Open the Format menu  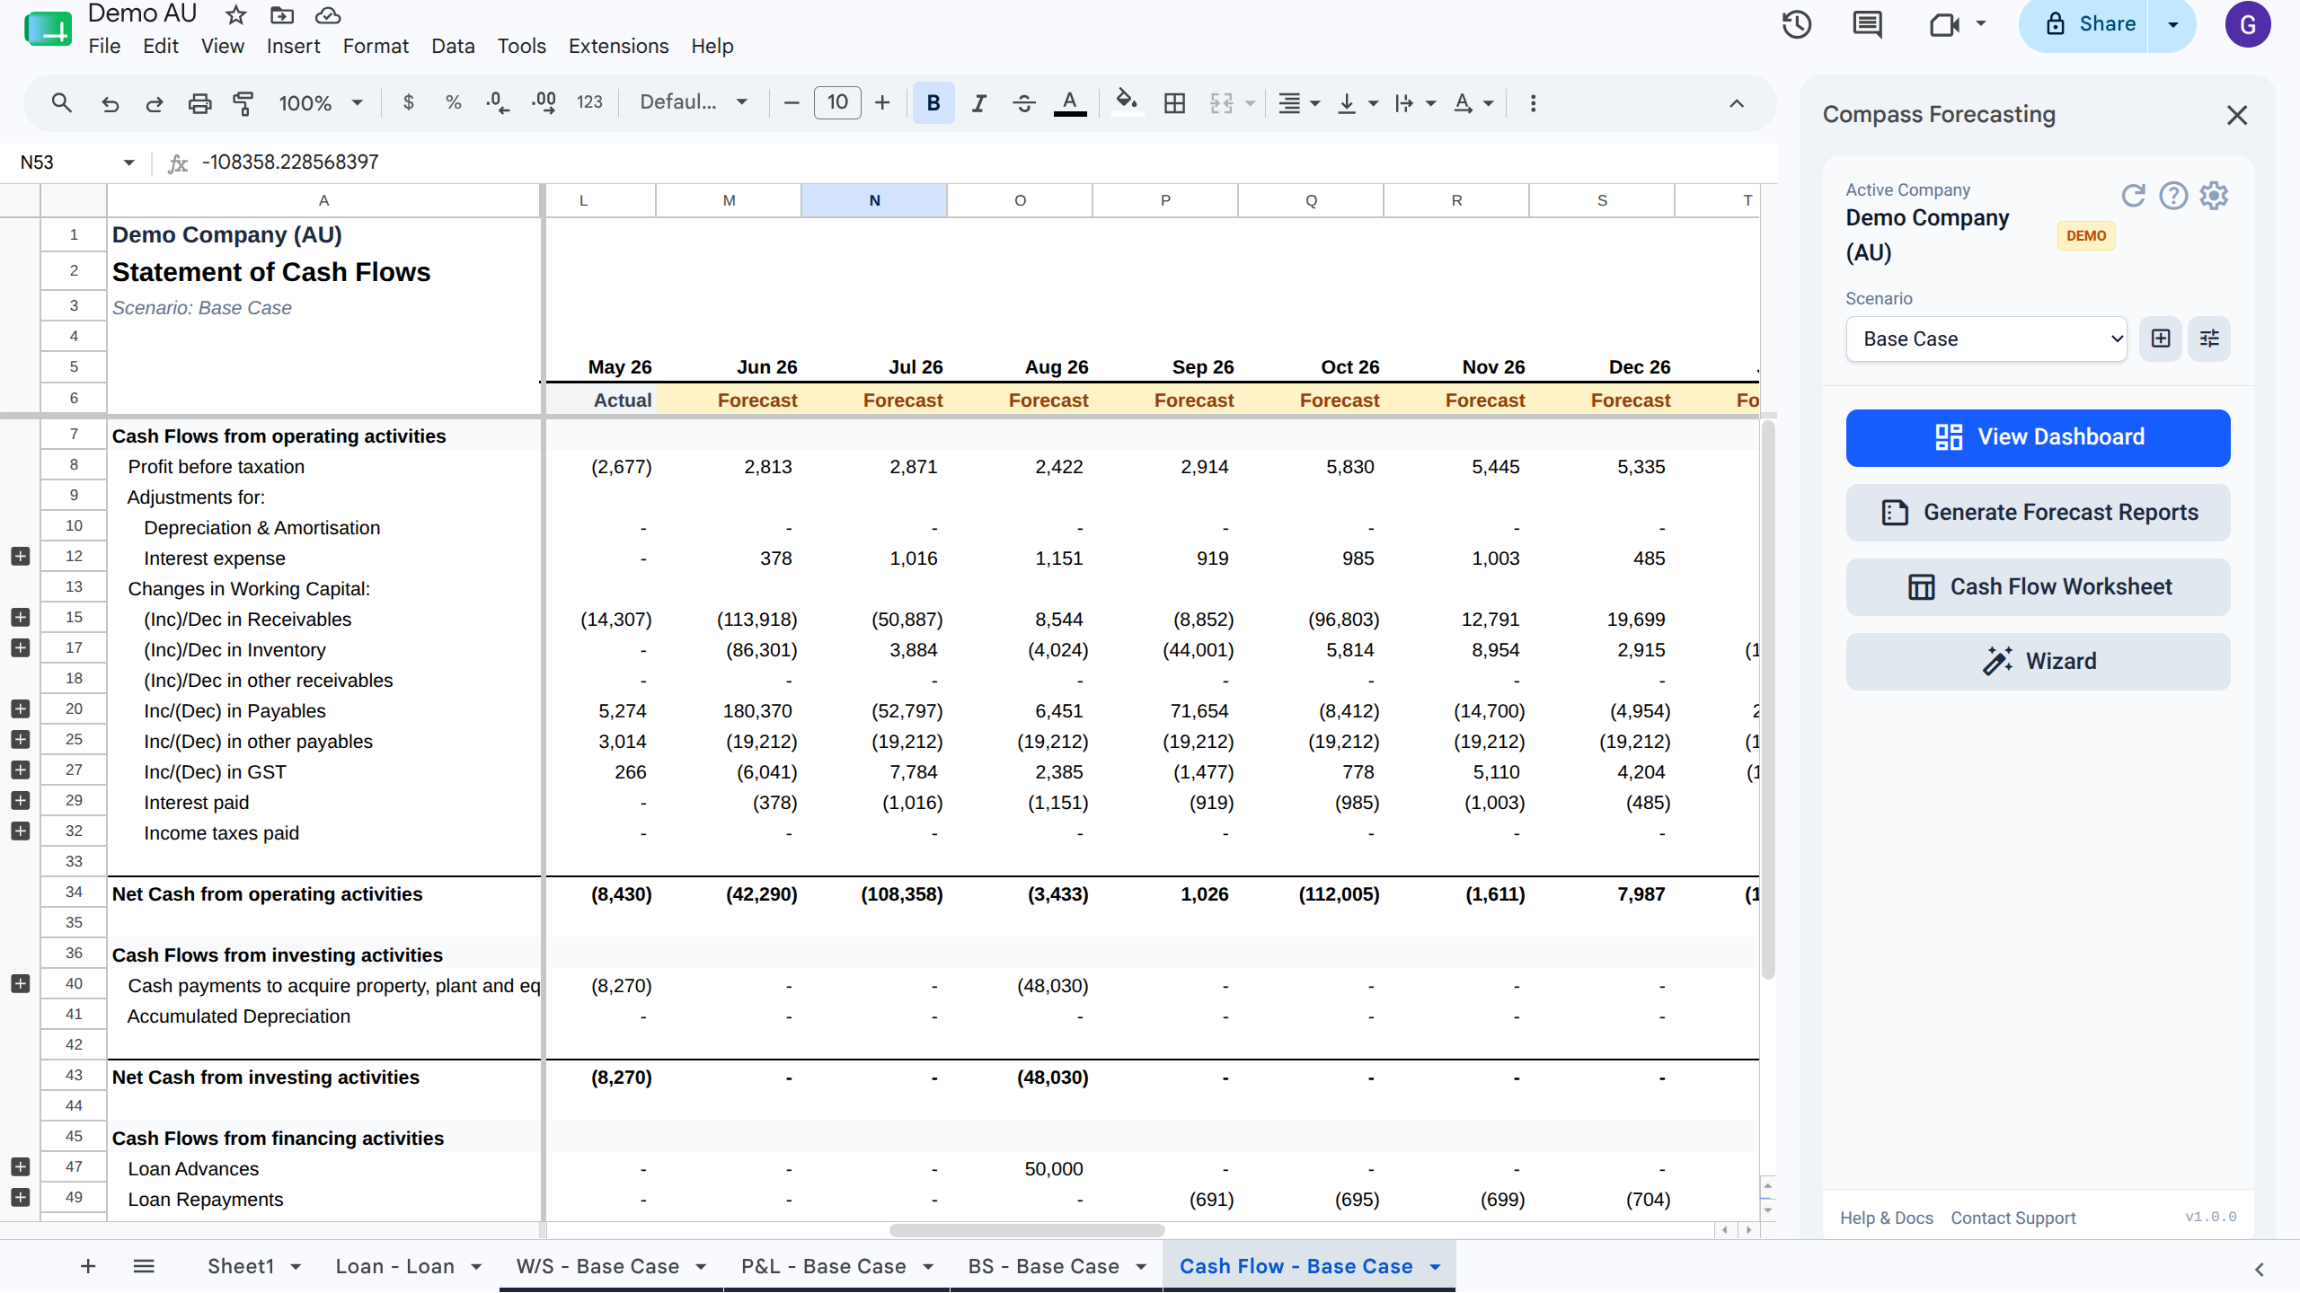pos(376,46)
